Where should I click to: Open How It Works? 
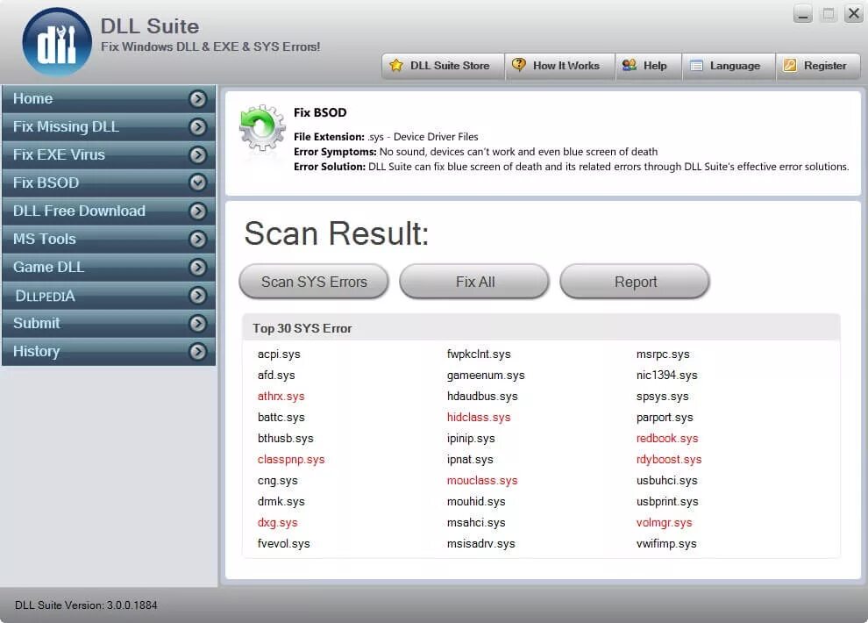(559, 66)
